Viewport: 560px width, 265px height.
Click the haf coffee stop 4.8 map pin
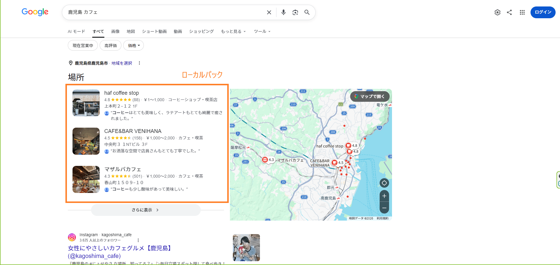352,146
